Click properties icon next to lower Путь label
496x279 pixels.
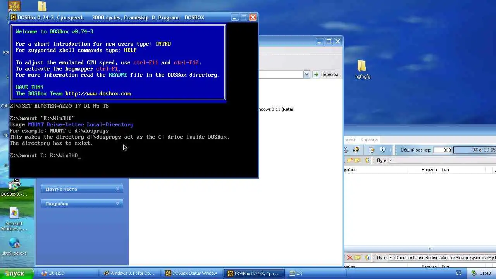point(367,258)
